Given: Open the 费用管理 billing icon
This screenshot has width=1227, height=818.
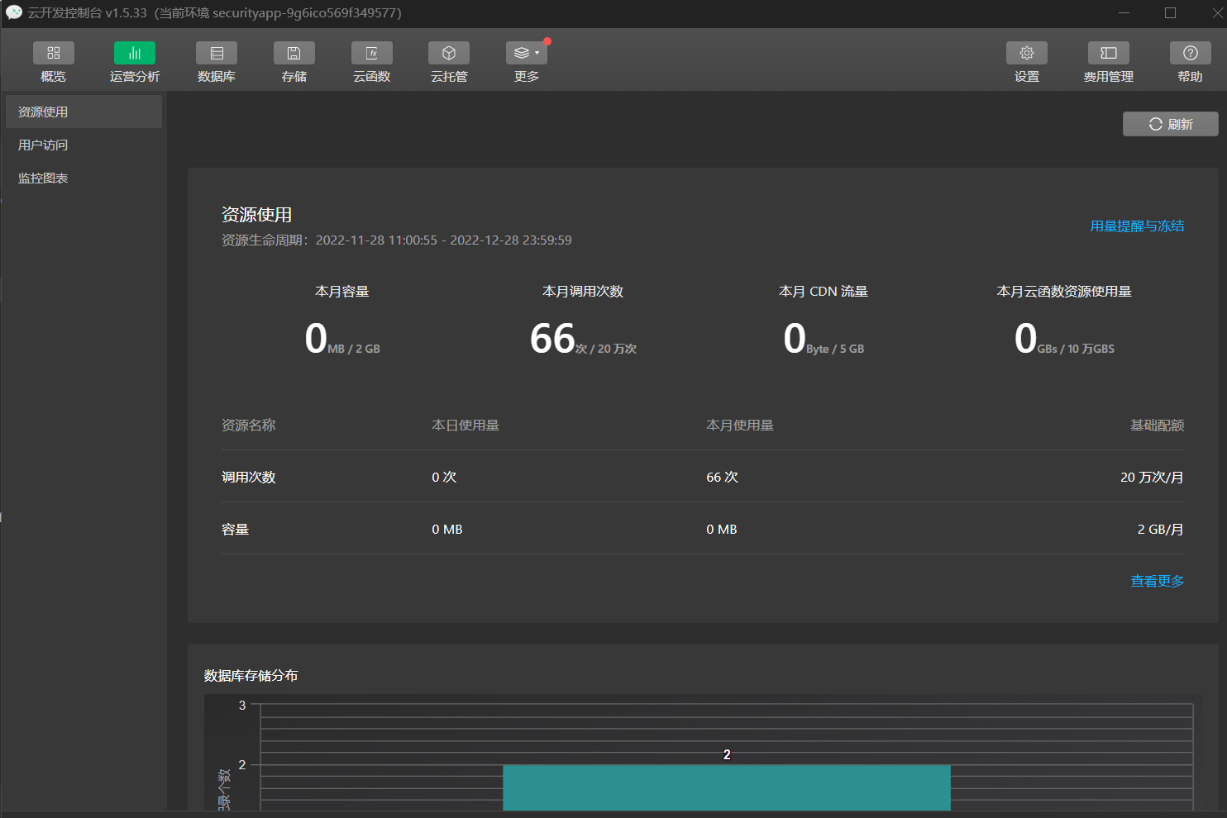Looking at the screenshot, I should click(x=1109, y=53).
